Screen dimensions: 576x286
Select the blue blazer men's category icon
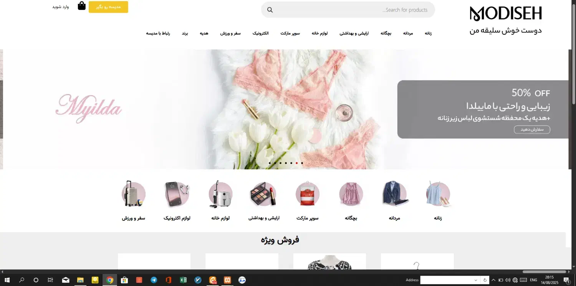394,194
